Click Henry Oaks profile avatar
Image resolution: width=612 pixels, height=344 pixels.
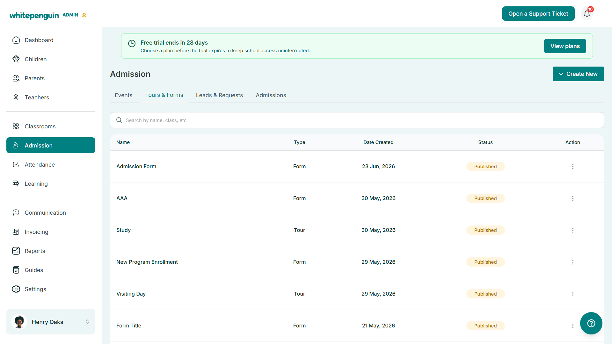(19, 322)
